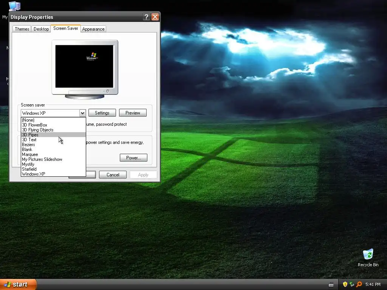
Task: Choose (None) from the screen saver list
Action: click(53, 120)
